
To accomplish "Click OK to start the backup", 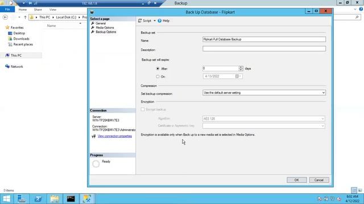I will pos(296,180).
